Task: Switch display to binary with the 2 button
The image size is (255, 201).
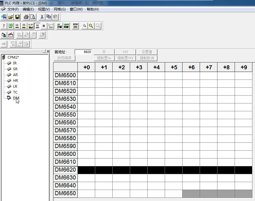Action: point(4,26)
